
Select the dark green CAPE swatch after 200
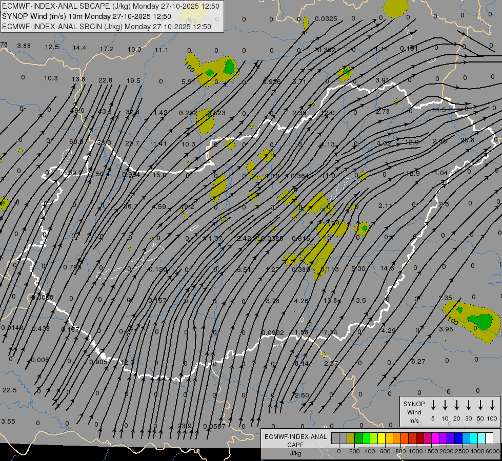click(x=358, y=438)
